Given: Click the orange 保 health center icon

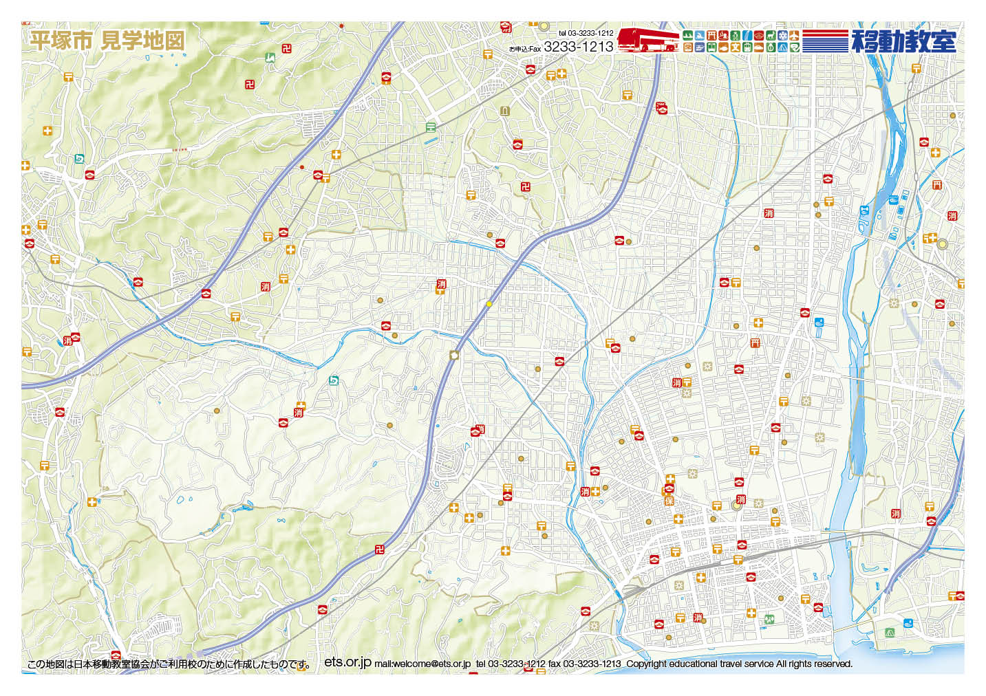Looking at the screenshot, I should tap(669, 501).
